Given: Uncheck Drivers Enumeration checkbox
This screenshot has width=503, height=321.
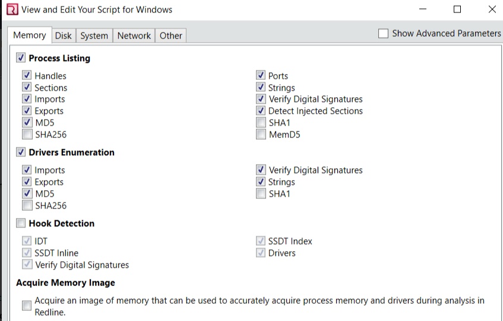Looking at the screenshot, I should pyautogui.click(x=21, y=152).
